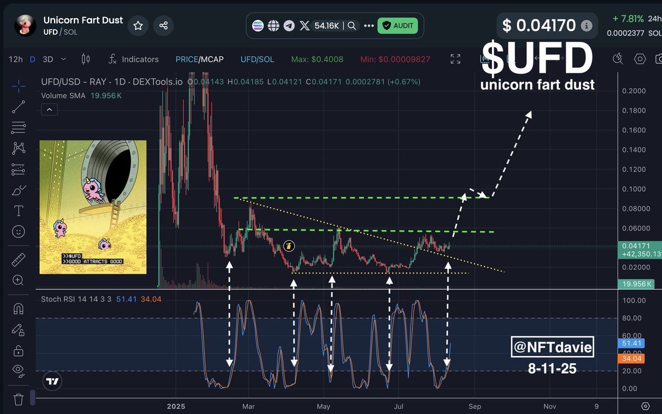
Task: Select the brush drawing tool
Action: pos(19,190)
